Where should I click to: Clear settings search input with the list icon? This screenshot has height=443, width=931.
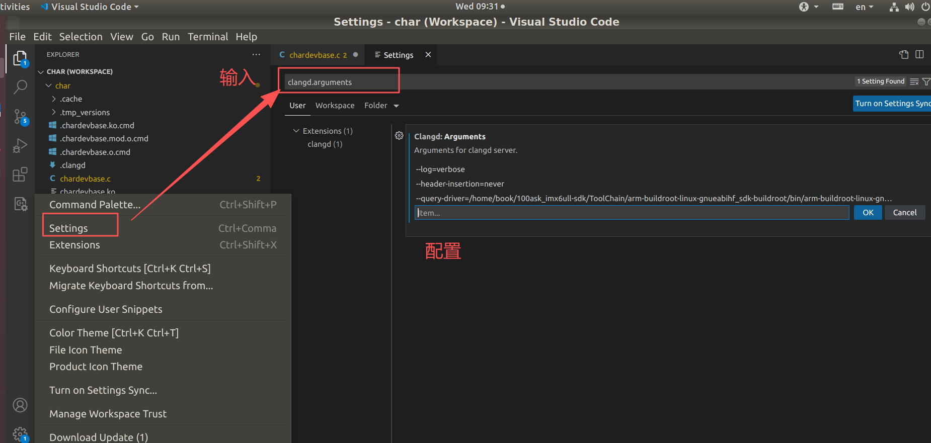pyautogui.click(x=914, y=81)
